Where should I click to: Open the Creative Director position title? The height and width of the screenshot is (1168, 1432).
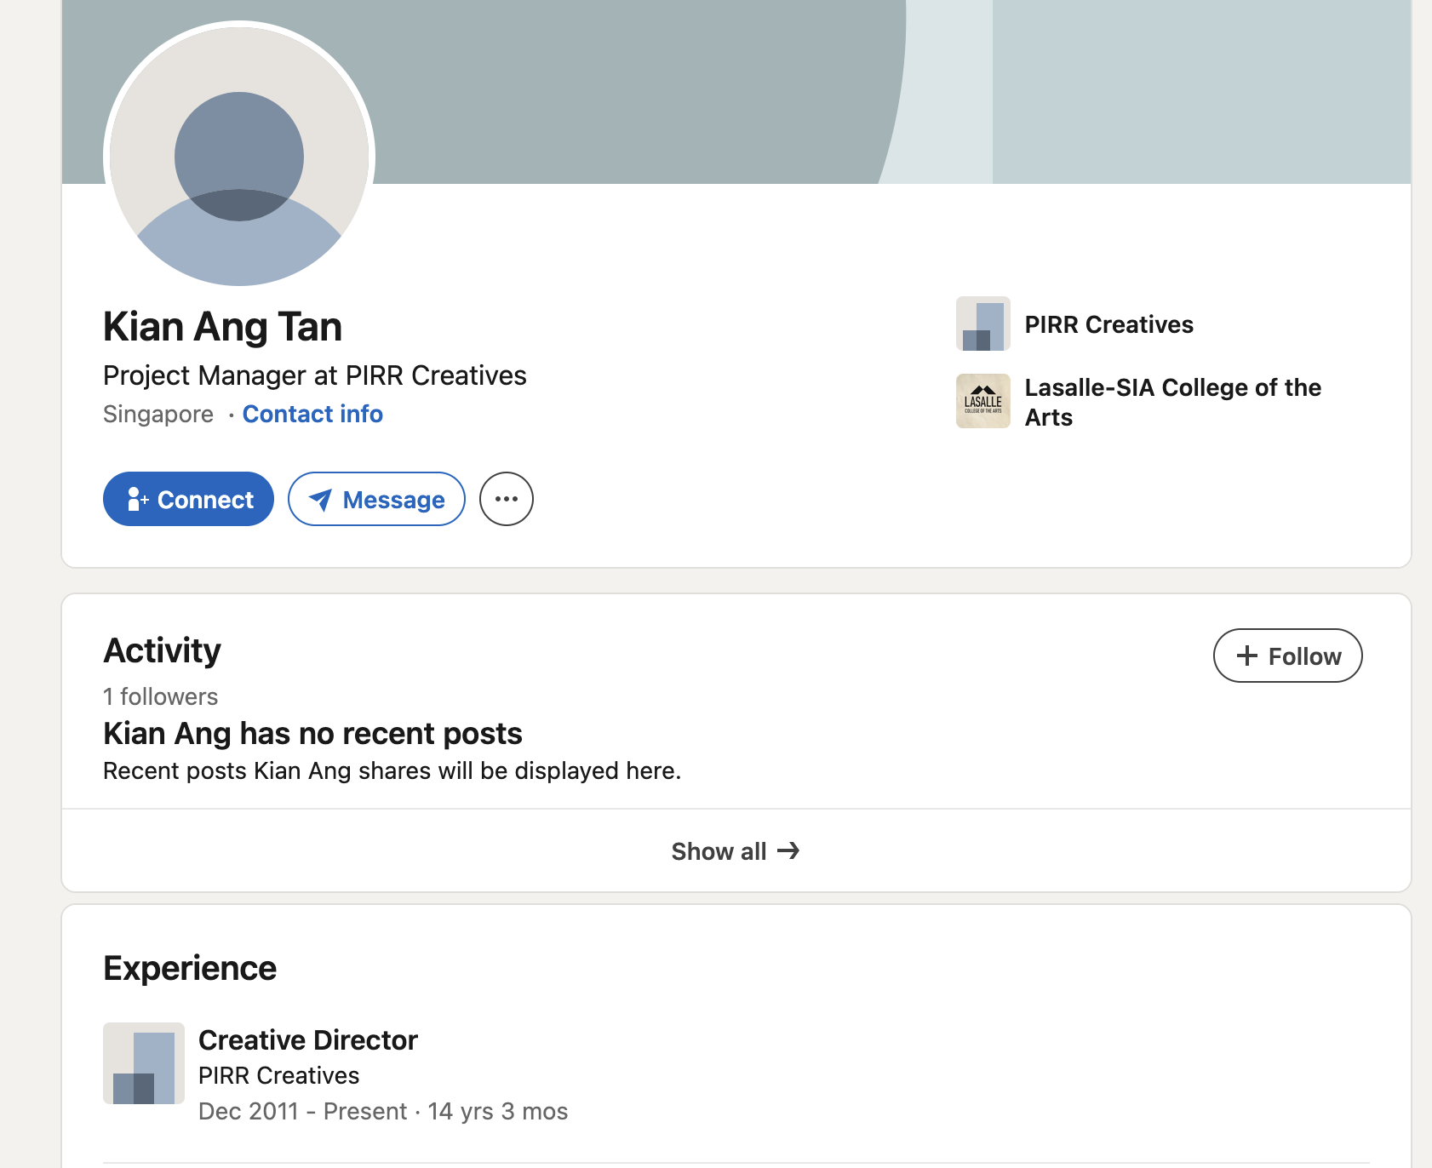coord(307,1039)
